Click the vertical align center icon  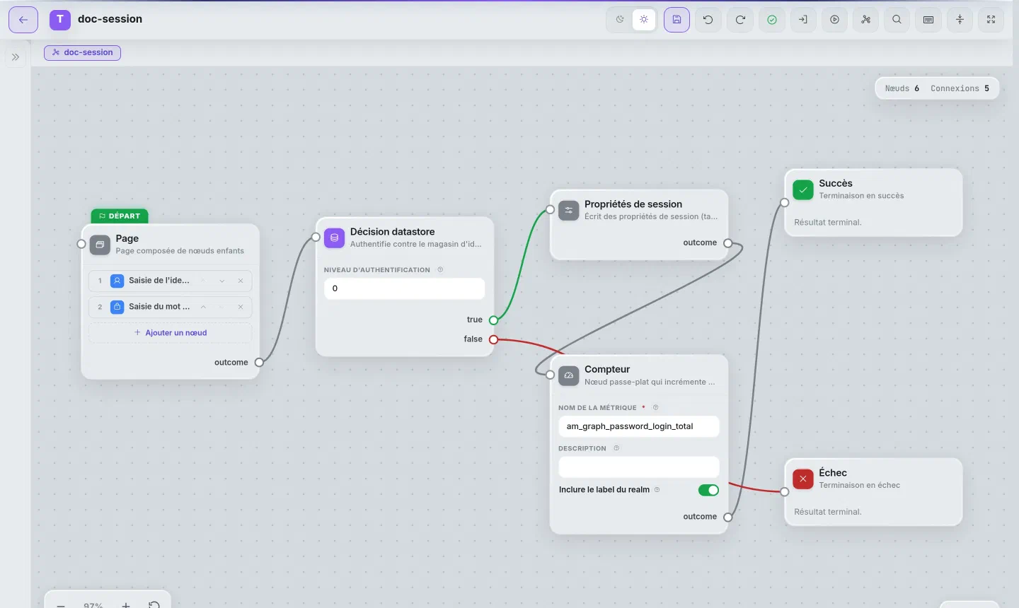(x=960, y=20)
